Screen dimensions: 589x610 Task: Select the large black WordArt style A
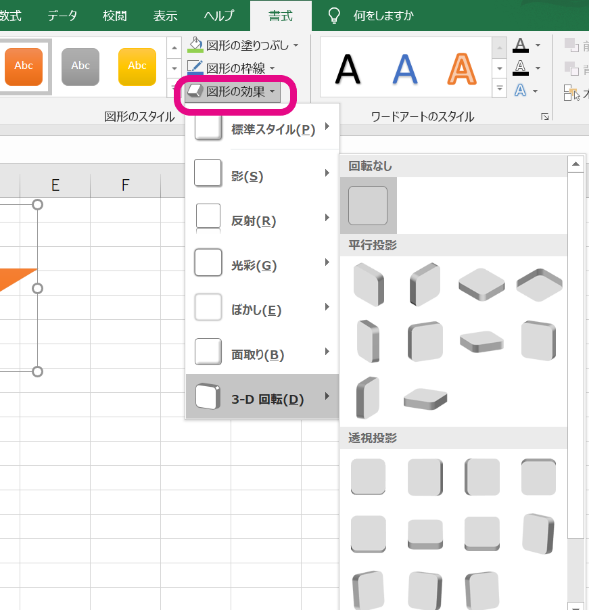tap(347, 68)
